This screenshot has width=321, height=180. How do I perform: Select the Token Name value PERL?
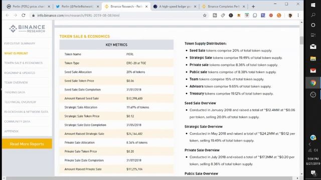[130, 54]
